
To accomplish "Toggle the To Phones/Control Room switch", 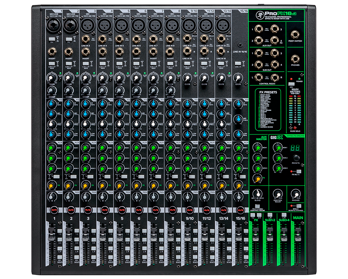I will 257,206.
